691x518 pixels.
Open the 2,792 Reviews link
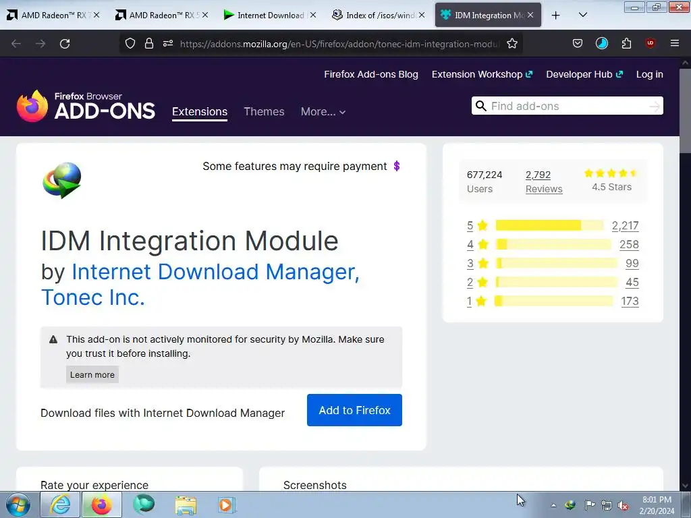click(x=544, y=181)
